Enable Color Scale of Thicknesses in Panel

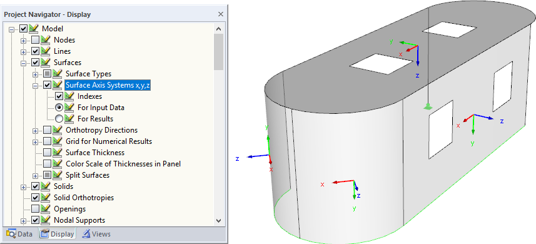coord(47,164)
